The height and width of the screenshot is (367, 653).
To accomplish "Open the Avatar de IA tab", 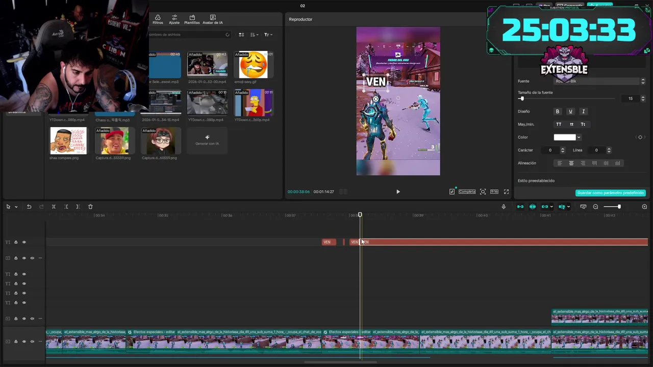I will click(213, 19).
